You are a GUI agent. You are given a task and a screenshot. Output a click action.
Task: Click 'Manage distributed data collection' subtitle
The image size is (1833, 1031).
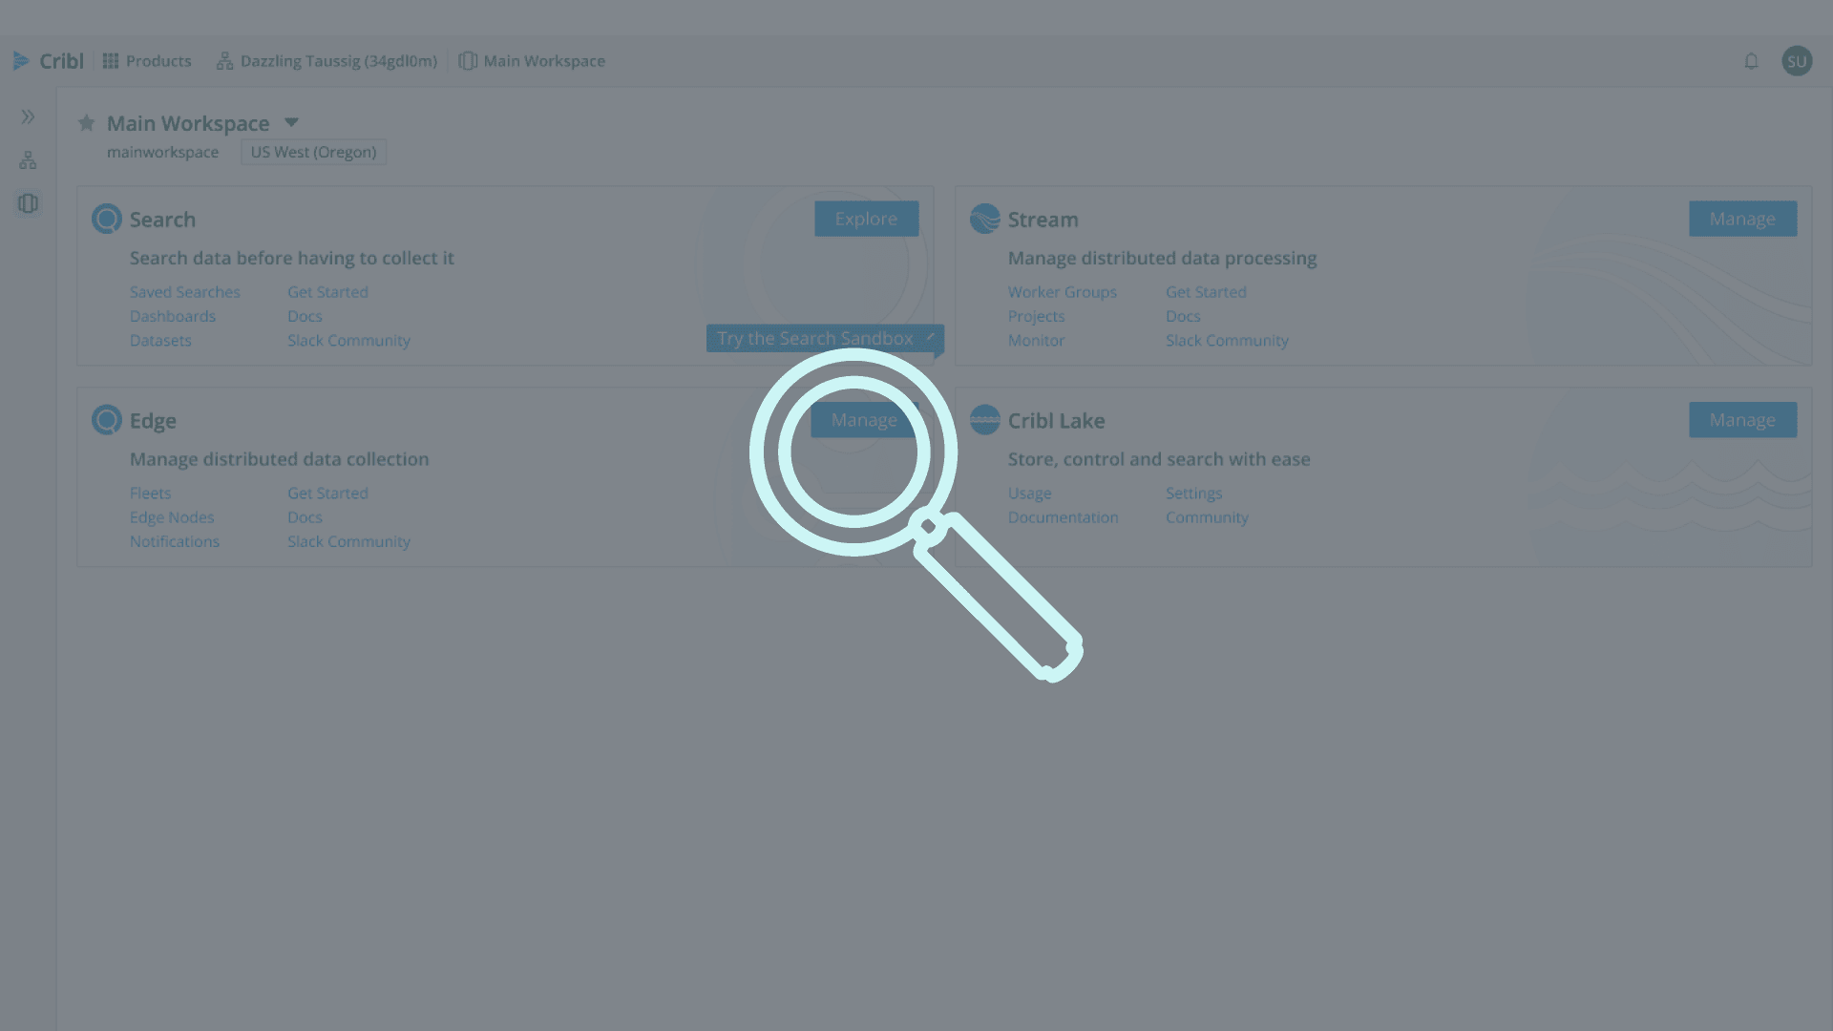(280, 459)
